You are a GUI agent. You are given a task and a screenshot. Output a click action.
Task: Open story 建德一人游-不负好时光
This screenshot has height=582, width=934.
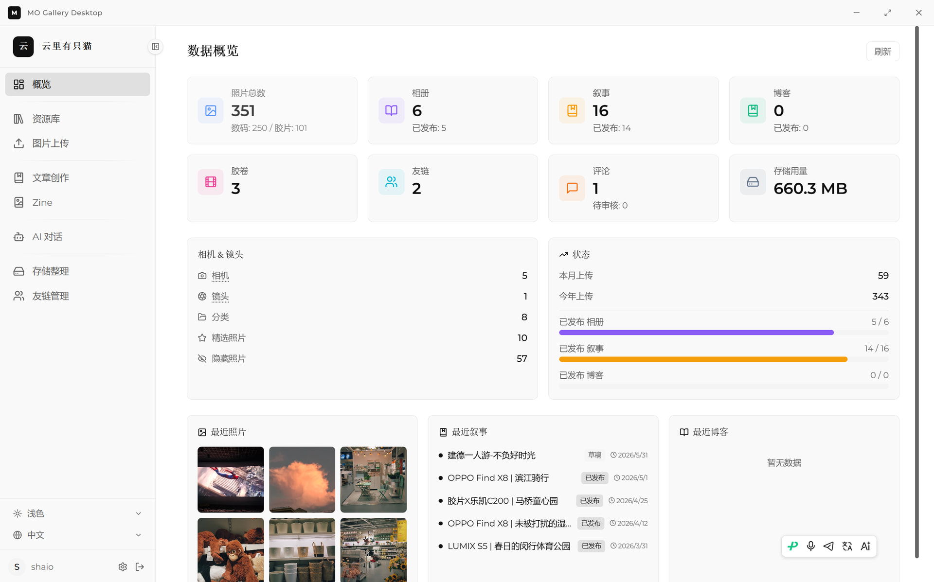pos(491,455)
